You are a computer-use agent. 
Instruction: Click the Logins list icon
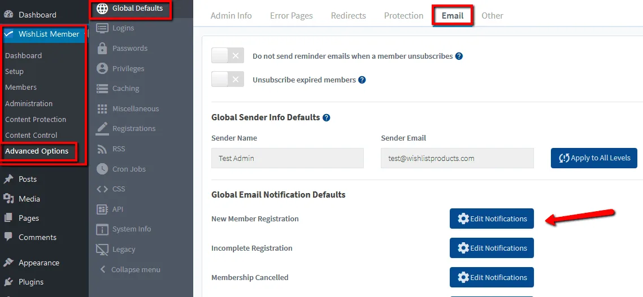102,28
